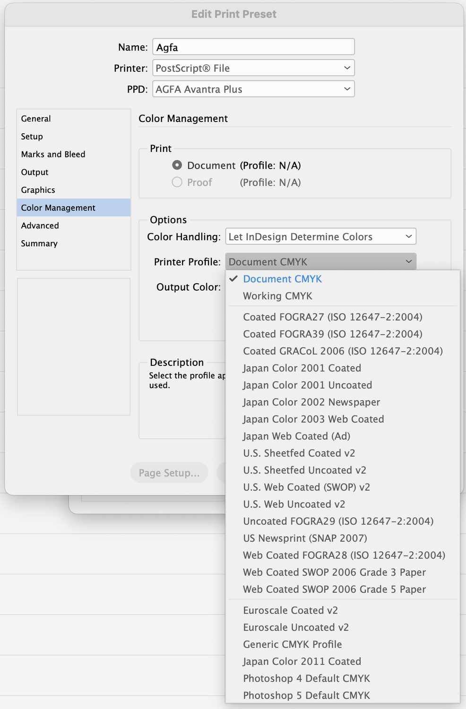
Task: Choose Working CMYK from the list
Action: 277,296
